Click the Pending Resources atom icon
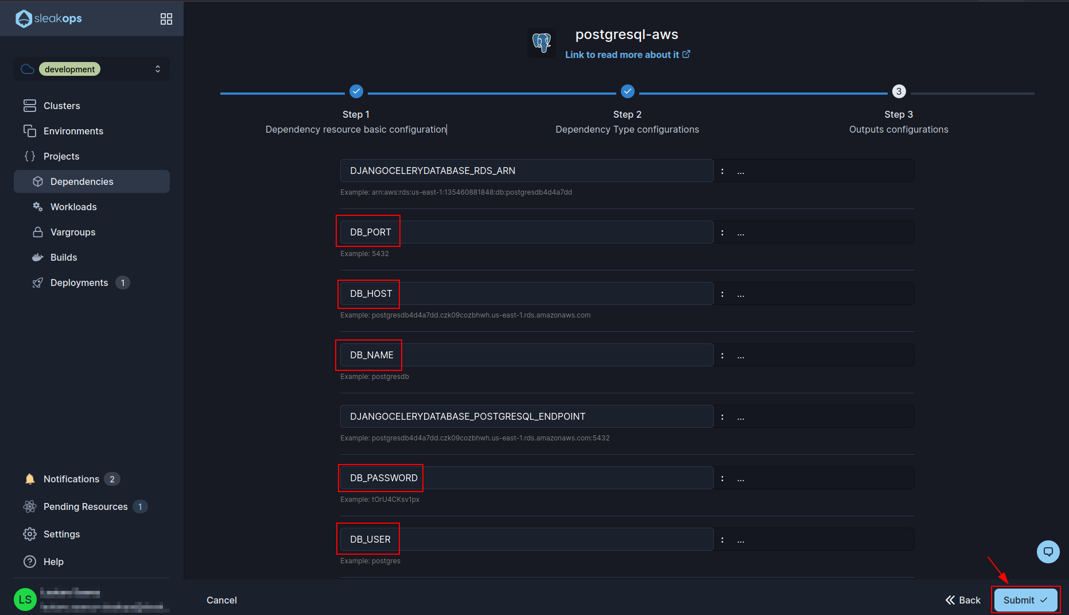1069x615 pixels. pyautogui.click(x=30, y=506)
